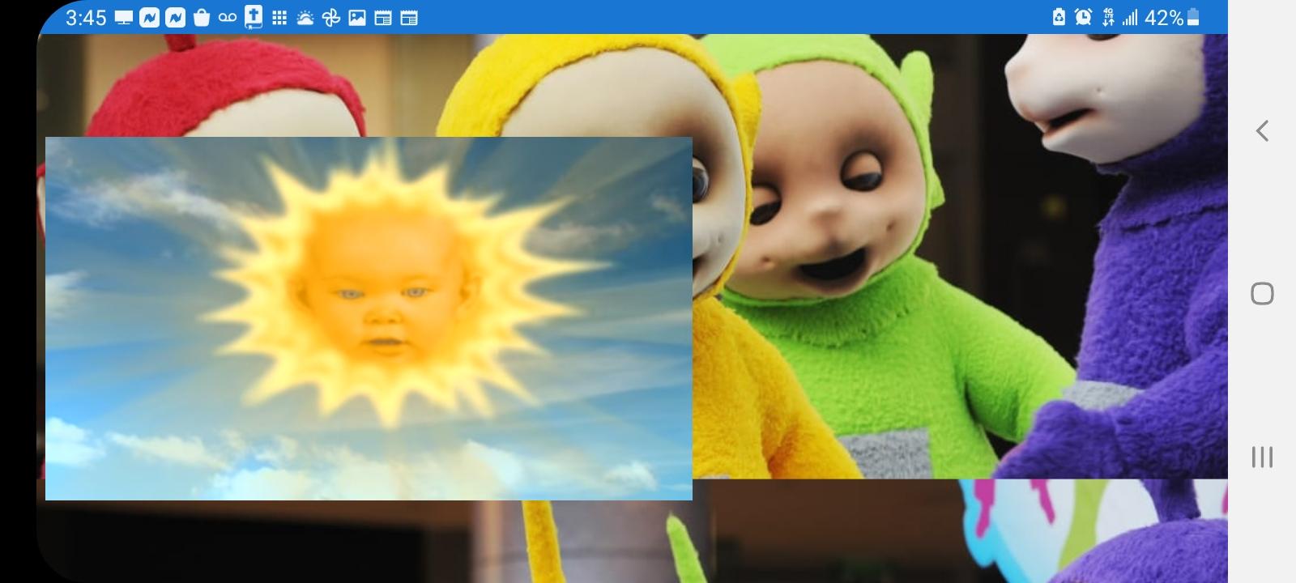The width and height of the screenshot is (1296, 583).
Task: Open recent apps with the three-bar button
Action: click(x=1262, y=457)
